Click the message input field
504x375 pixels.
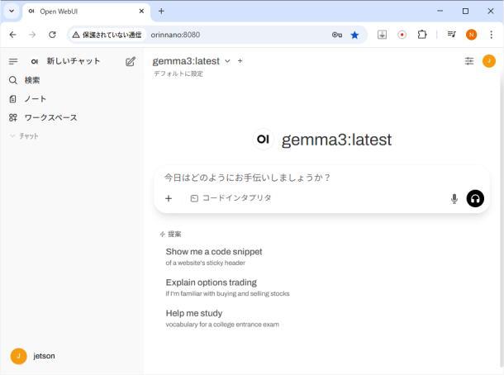[x=314, y=178]
